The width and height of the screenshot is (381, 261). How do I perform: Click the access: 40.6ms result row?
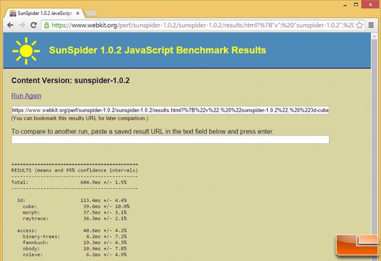tap(72, 230)
